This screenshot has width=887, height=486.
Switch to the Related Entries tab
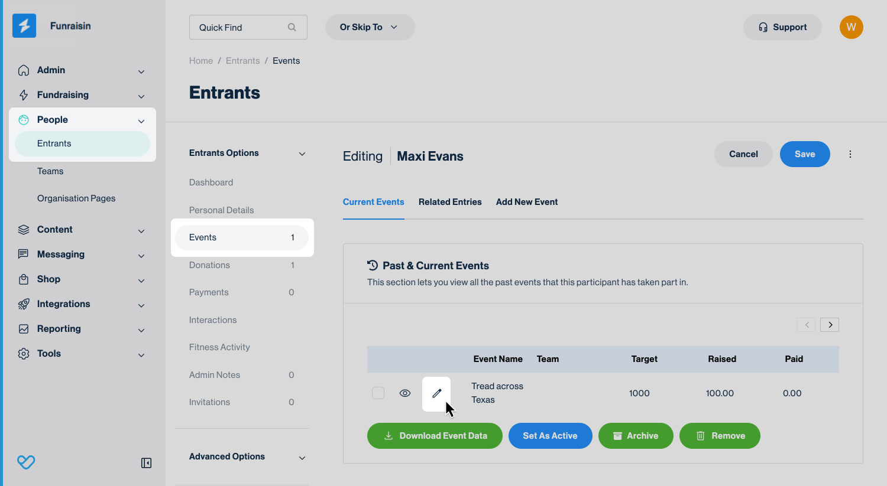click(x=450, y=202)
